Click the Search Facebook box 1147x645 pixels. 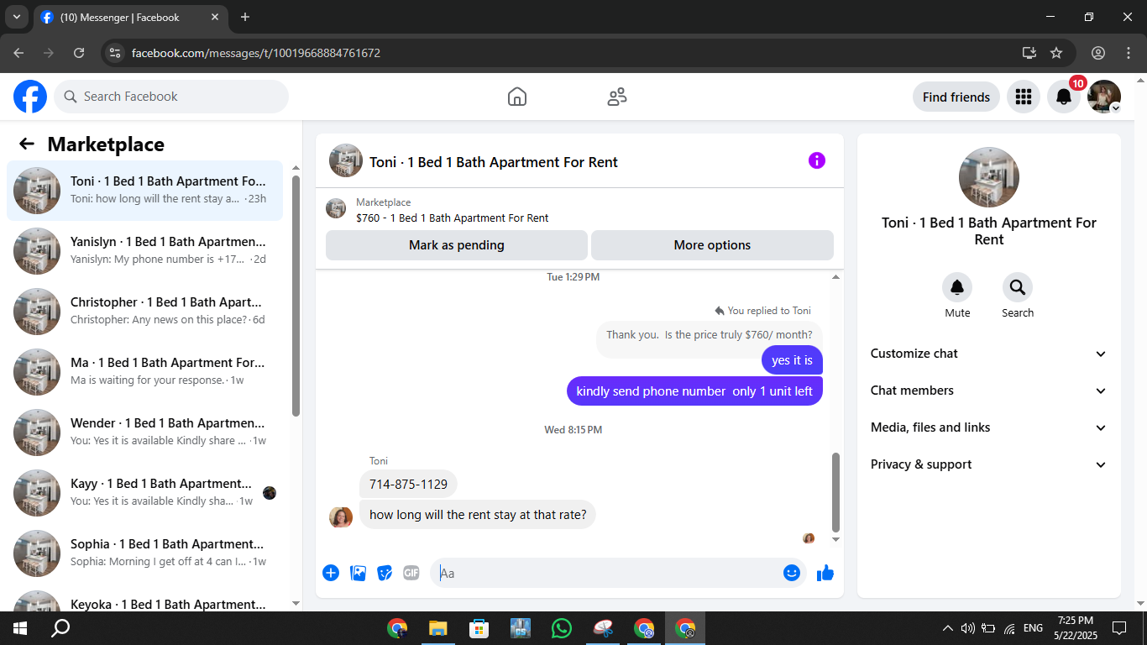coord(171,97)
